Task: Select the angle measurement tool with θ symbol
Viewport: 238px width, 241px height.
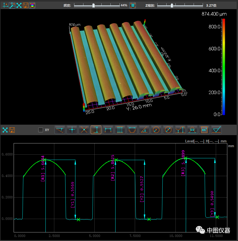Action: coord(144,130)
